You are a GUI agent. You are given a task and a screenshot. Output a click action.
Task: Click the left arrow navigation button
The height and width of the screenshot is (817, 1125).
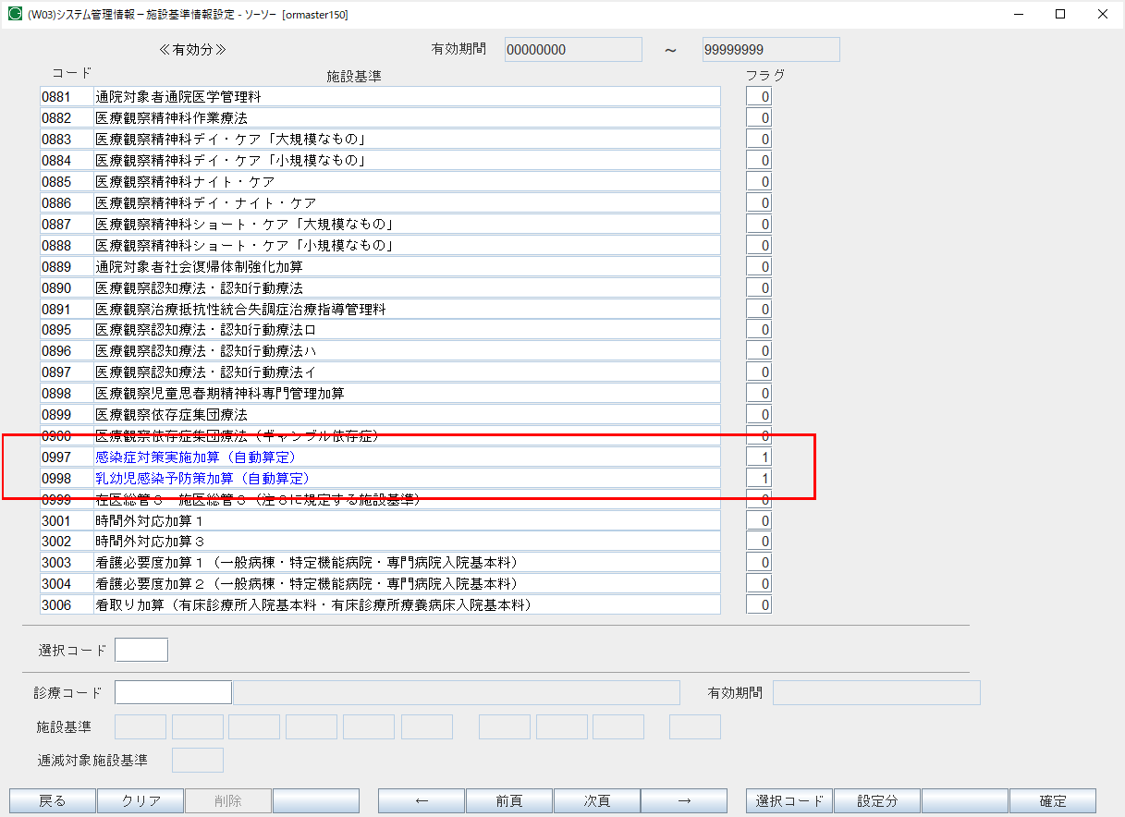421,800
